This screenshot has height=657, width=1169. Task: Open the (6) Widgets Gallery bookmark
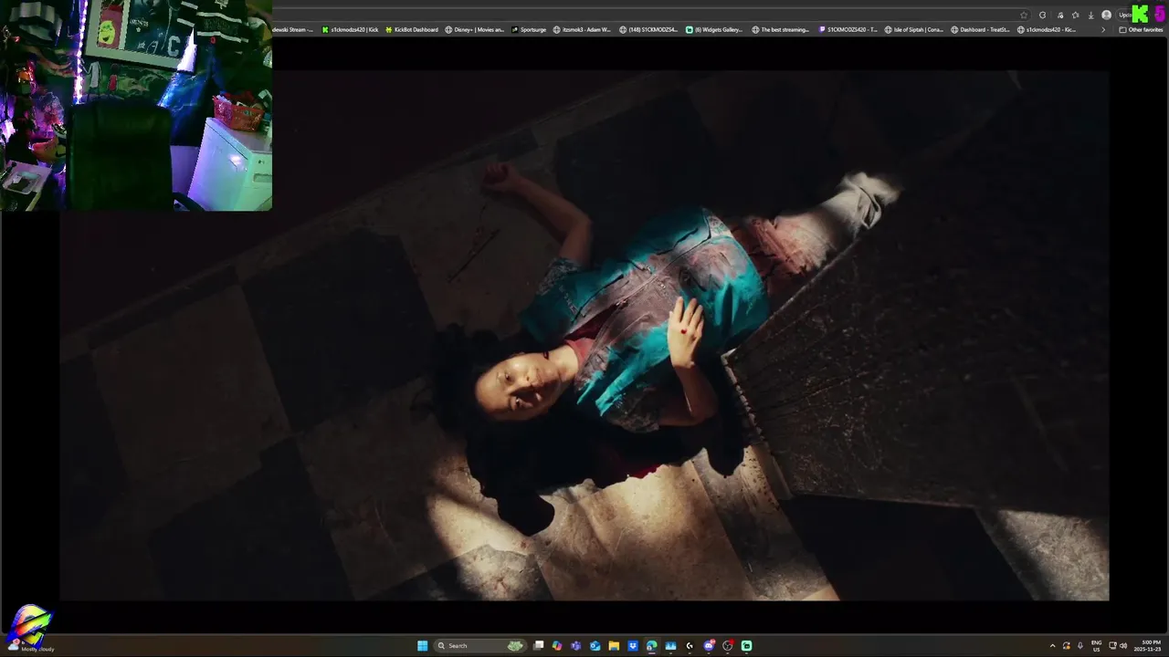tap(714, 29)
